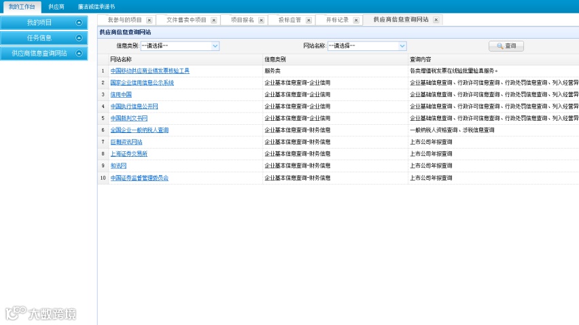Image resolution: width=579 pixels, height=325 pixels.
Task: Click the 查询 search button
Action: (x=506, y=46)
